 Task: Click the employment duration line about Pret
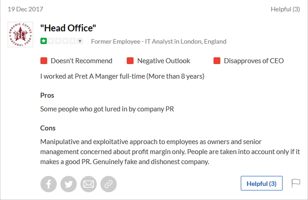pyautogui.click(x=122, y=76)
